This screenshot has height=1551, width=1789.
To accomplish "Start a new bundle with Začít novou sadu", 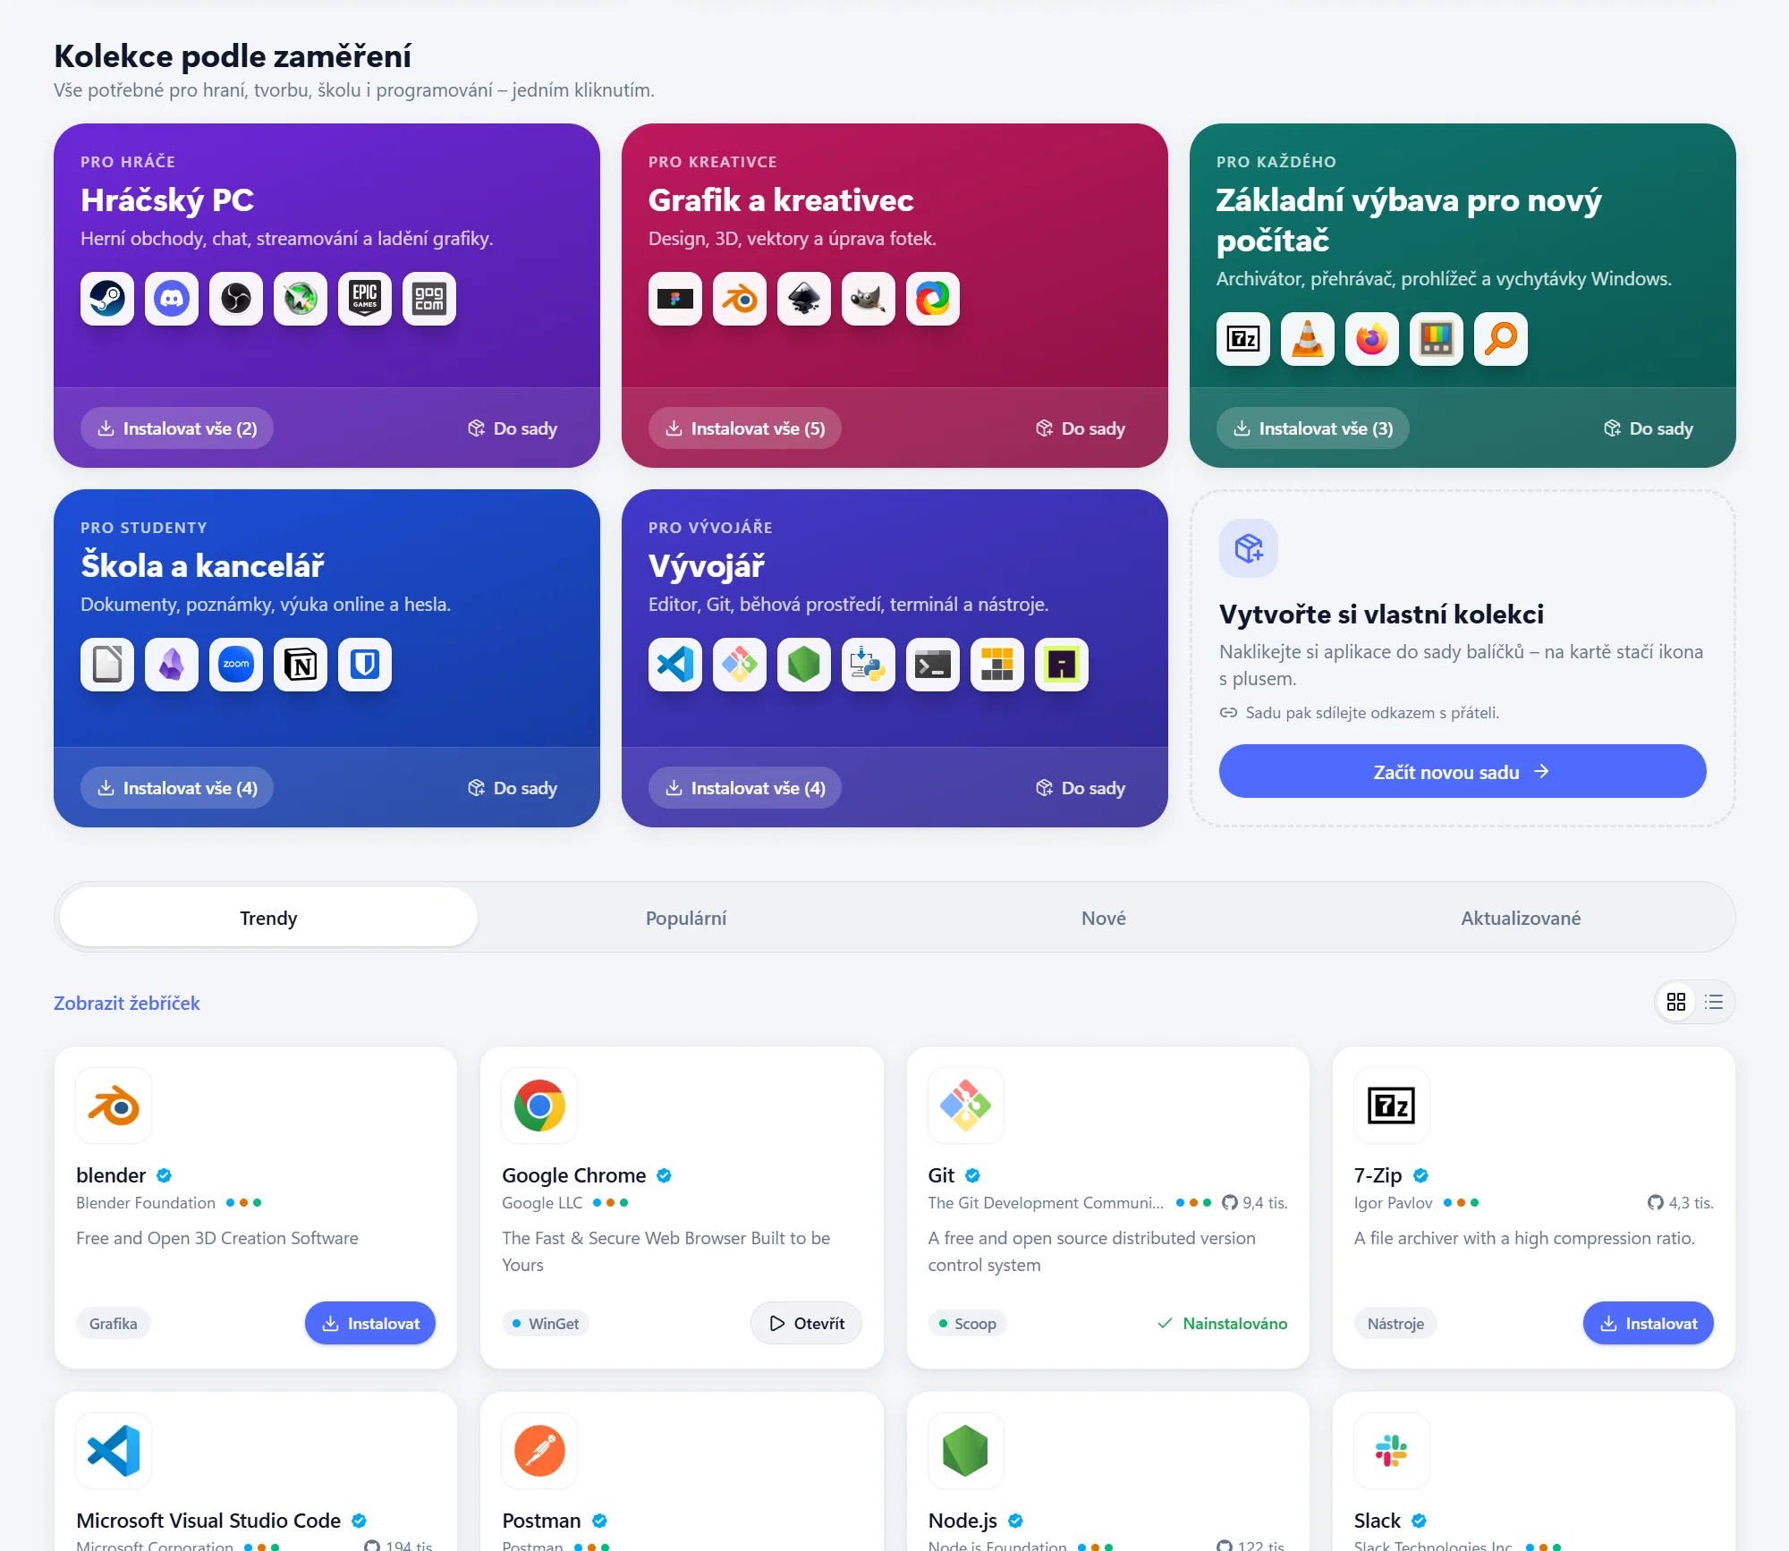I will pos(1463,771).
